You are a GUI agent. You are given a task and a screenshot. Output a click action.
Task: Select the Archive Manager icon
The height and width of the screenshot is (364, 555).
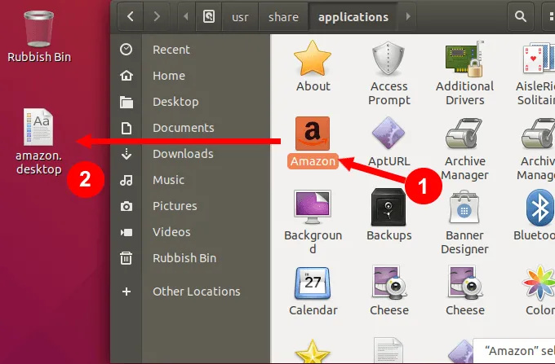[x=465, y=133]
